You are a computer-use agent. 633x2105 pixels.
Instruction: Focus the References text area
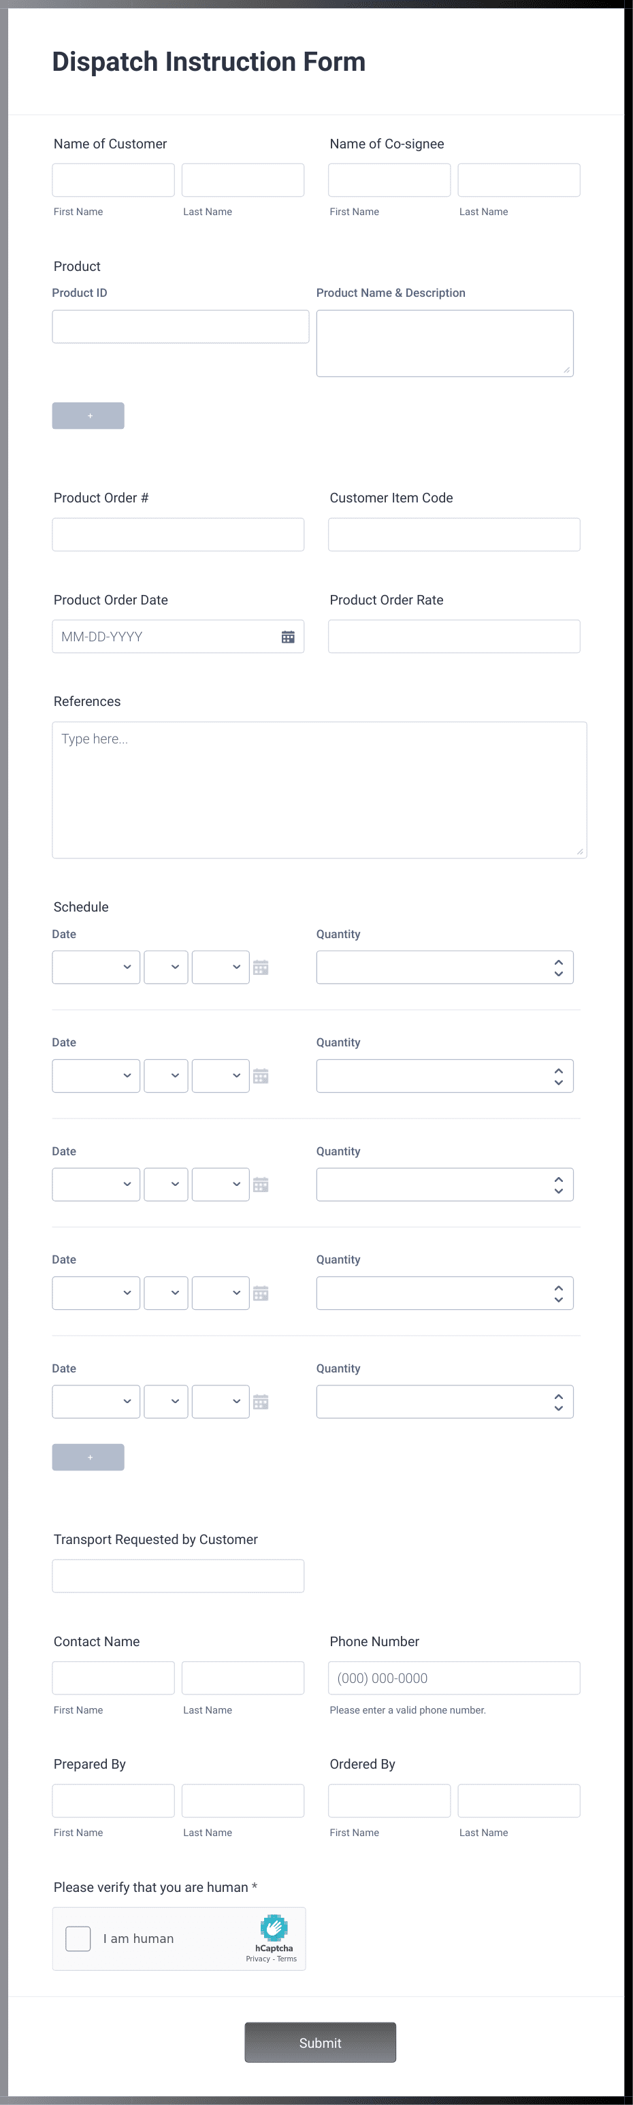pos(319,790)
